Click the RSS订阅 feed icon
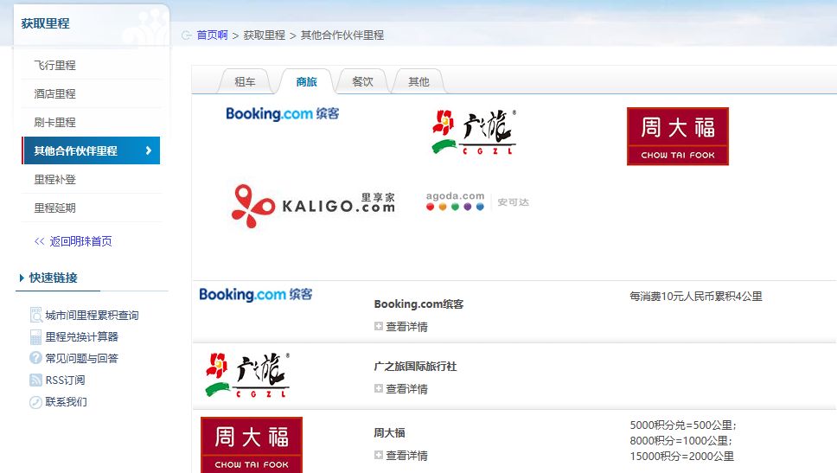Image resolution: width=837 pixels, height=473 pixels. click(x=35, y=380)
